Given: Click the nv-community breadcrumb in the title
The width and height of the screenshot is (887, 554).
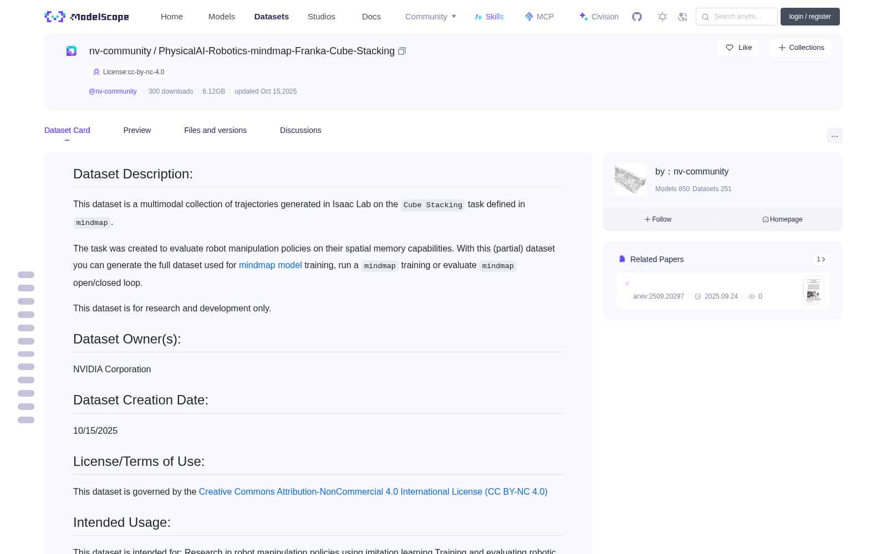Looking at the screenshot, I should [x=120, y=51].
